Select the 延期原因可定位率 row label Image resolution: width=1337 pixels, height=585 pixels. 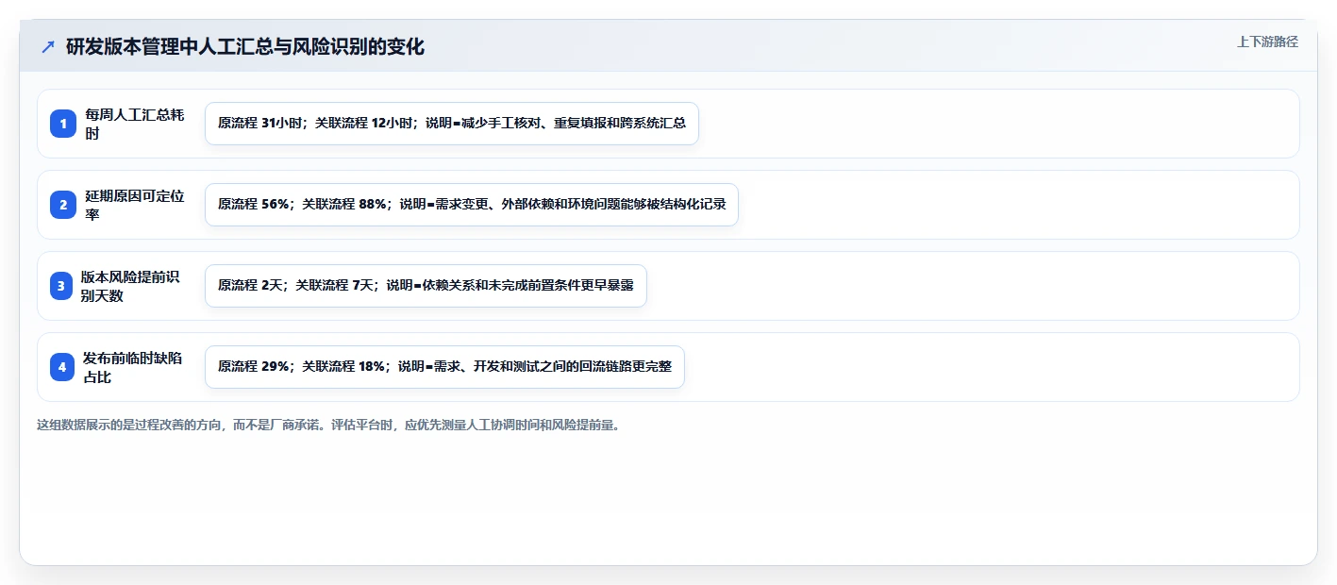click(x=135, y=205)
